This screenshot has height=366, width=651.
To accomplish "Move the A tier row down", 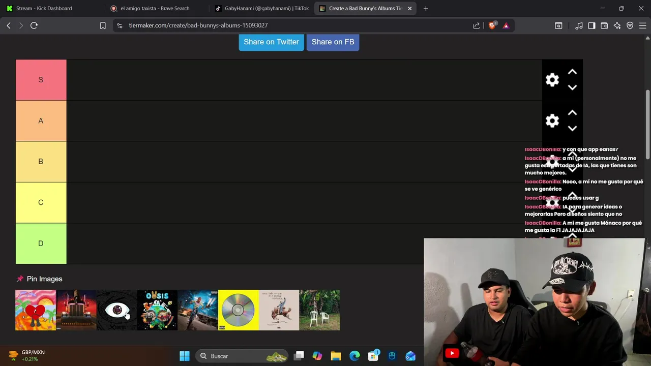I will (x=572, y=128).
